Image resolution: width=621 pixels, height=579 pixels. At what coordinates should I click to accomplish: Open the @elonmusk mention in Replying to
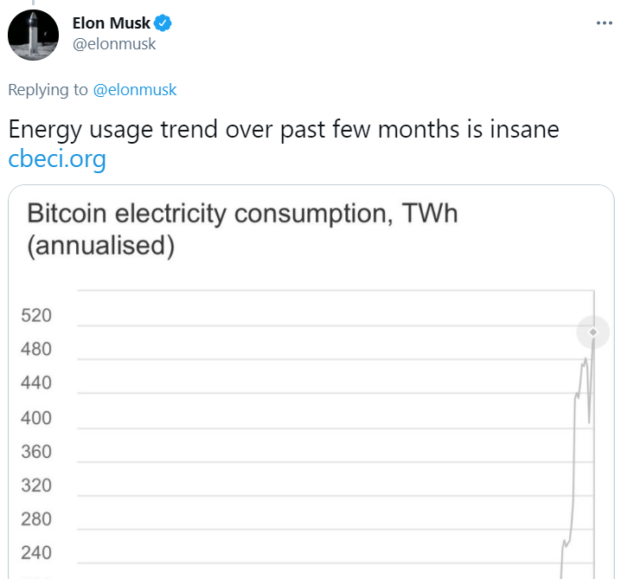pos(135,89)
